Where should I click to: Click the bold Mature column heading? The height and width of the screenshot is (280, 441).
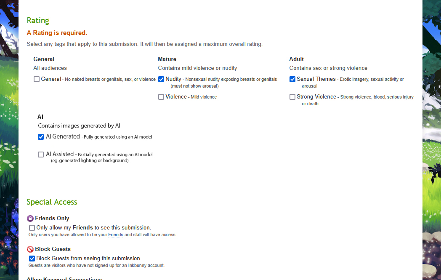pos(167,59)
